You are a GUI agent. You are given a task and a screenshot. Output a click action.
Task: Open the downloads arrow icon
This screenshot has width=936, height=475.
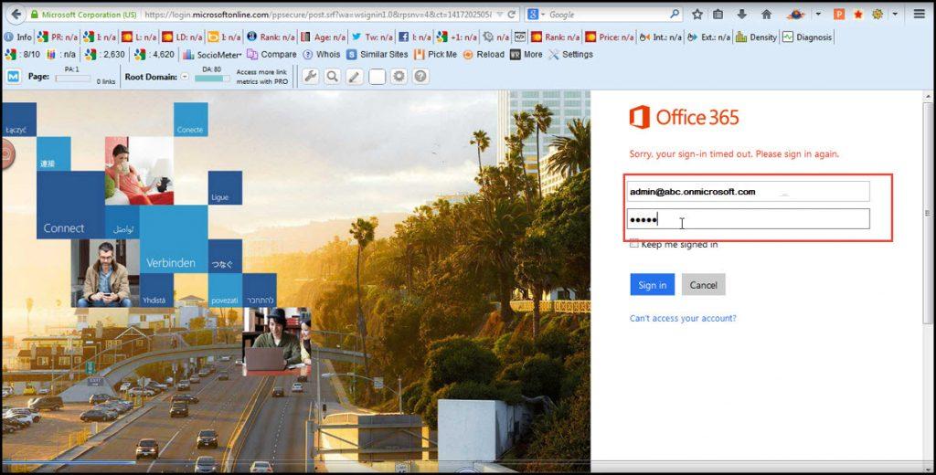point(742,15)
